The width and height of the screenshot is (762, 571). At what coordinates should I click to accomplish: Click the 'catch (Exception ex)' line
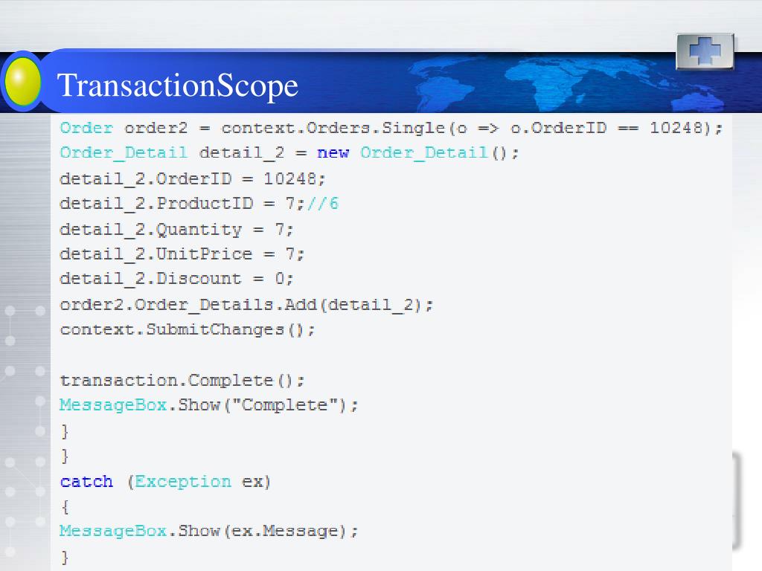(165, 482)
